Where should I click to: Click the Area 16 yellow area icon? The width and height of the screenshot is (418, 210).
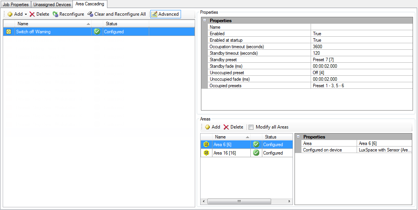pyautogui.click(x=206, y=153)
